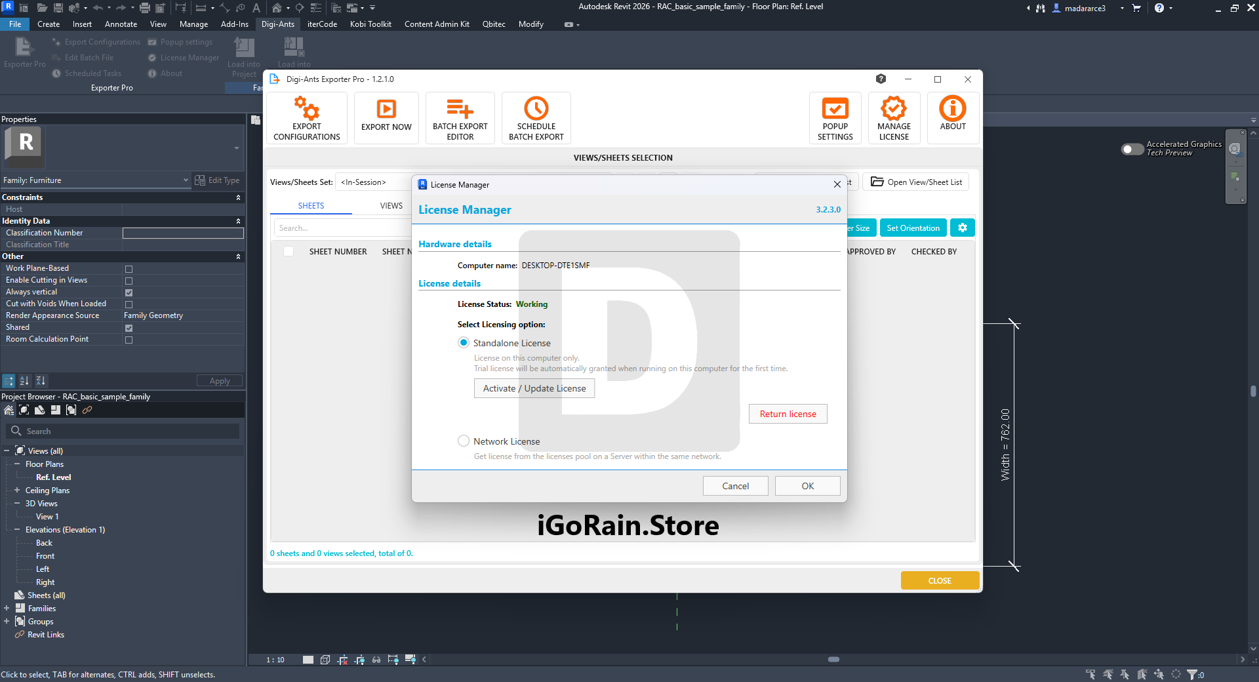The height and width of the screenshot is (682, 1259).
Task: Cancel the License Manager dialog
Action: [736, 486]
